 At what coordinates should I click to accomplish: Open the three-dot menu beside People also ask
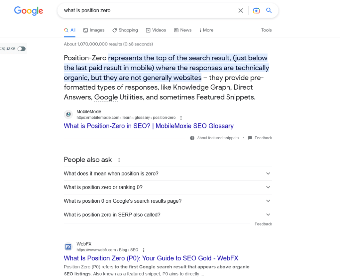[119, 160]
